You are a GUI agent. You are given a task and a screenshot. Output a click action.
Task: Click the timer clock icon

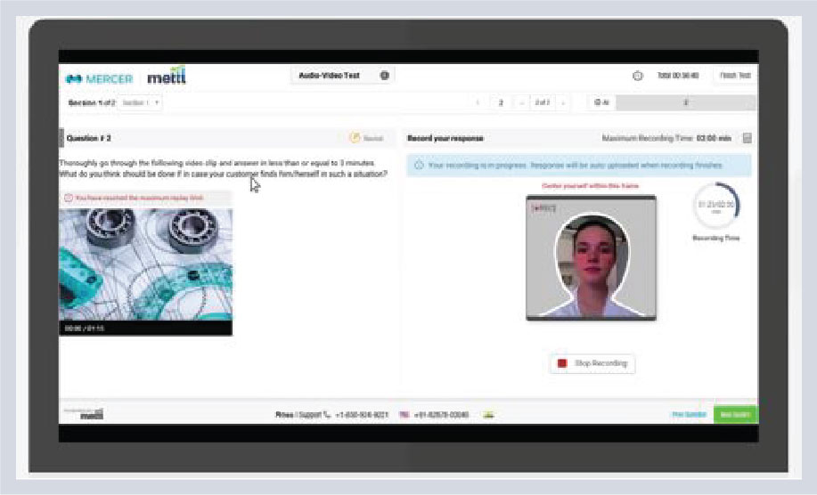[638, 77]
